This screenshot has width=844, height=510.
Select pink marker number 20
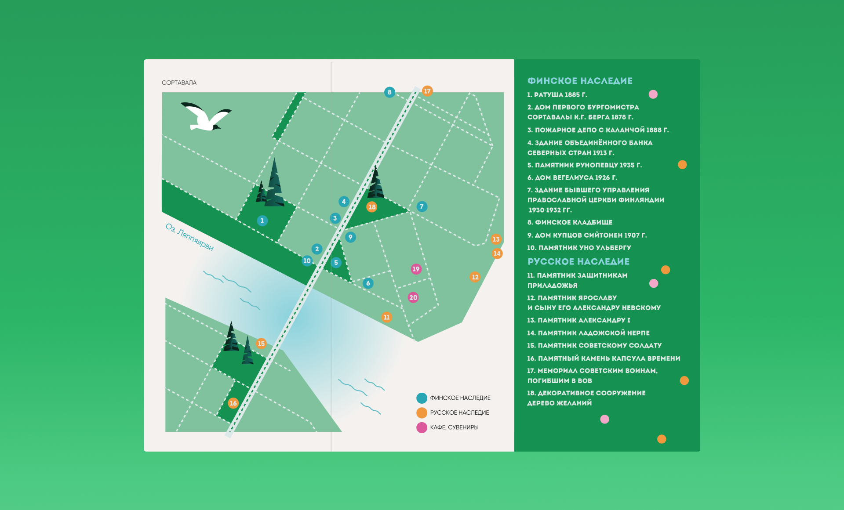pos(413,297)
